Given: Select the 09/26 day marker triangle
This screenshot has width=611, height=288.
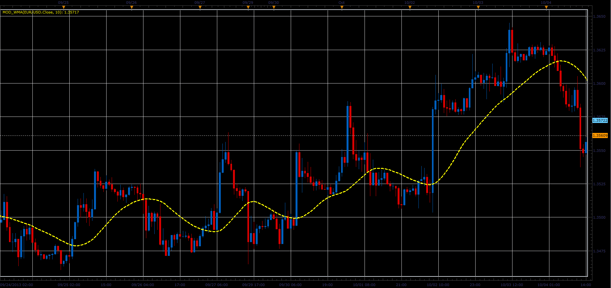Looking at the screenshot, I should [132, 7].
